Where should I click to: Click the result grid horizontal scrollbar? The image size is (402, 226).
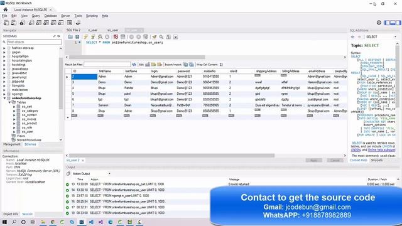pyautogui.click(x=171, y=156)
